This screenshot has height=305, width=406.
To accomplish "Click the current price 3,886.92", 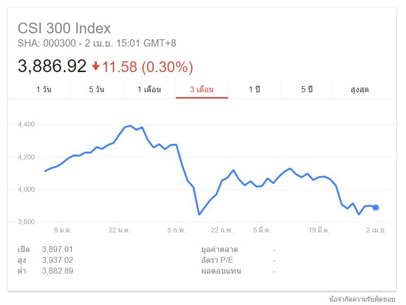I will 52,66.
